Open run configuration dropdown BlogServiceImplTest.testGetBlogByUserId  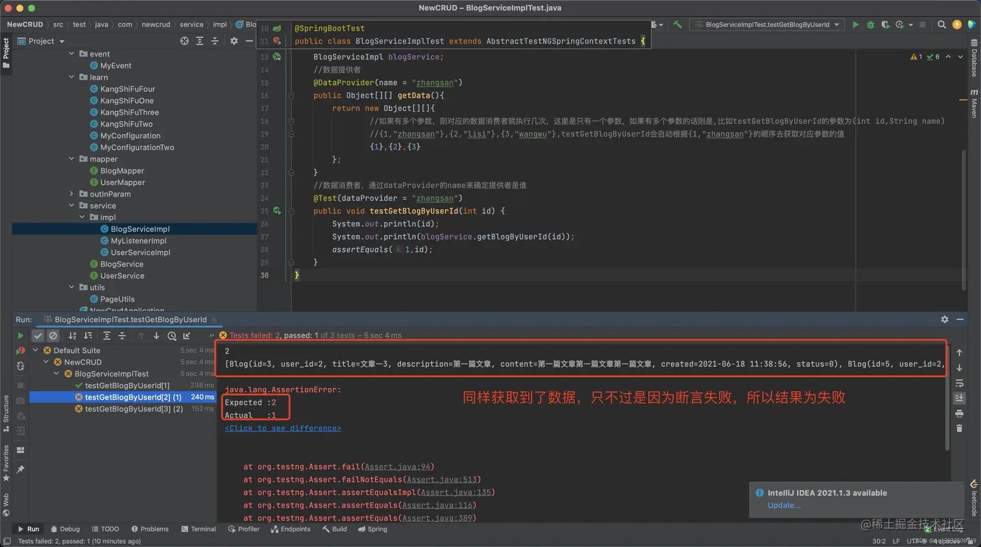pyautogui.click(x=767, y=25)
